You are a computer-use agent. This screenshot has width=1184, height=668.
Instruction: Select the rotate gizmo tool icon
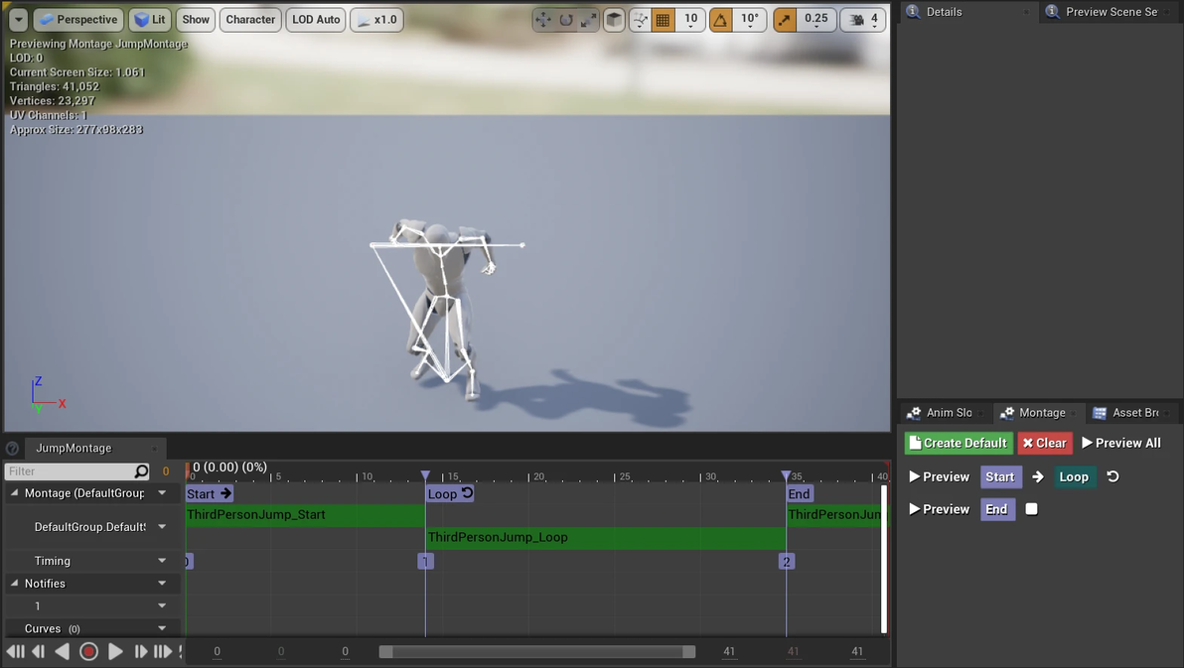click(x=565, y=20)
